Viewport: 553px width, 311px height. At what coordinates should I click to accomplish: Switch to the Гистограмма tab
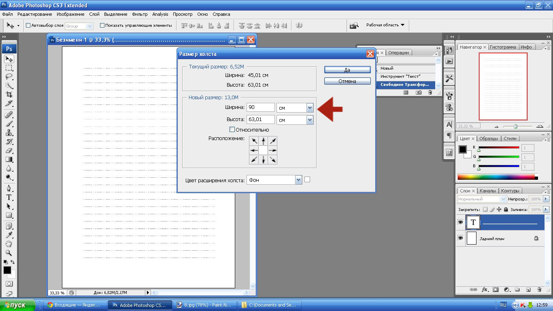click(503, 47)
